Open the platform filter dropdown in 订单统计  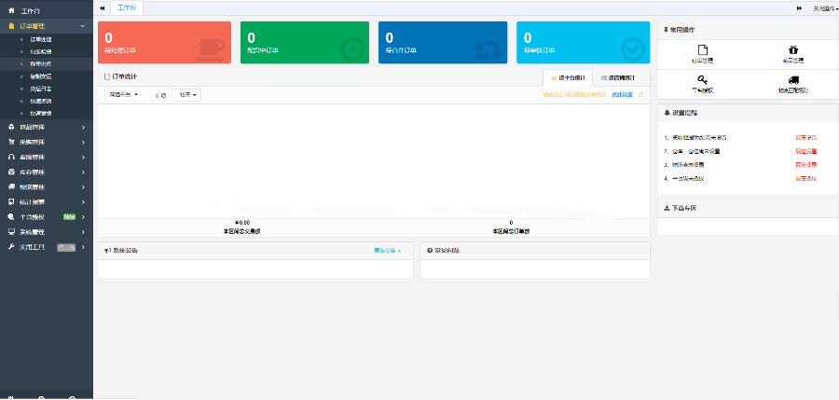[x=124, y=95]
